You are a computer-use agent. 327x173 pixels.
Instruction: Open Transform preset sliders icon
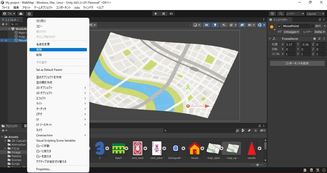point(319,39)
